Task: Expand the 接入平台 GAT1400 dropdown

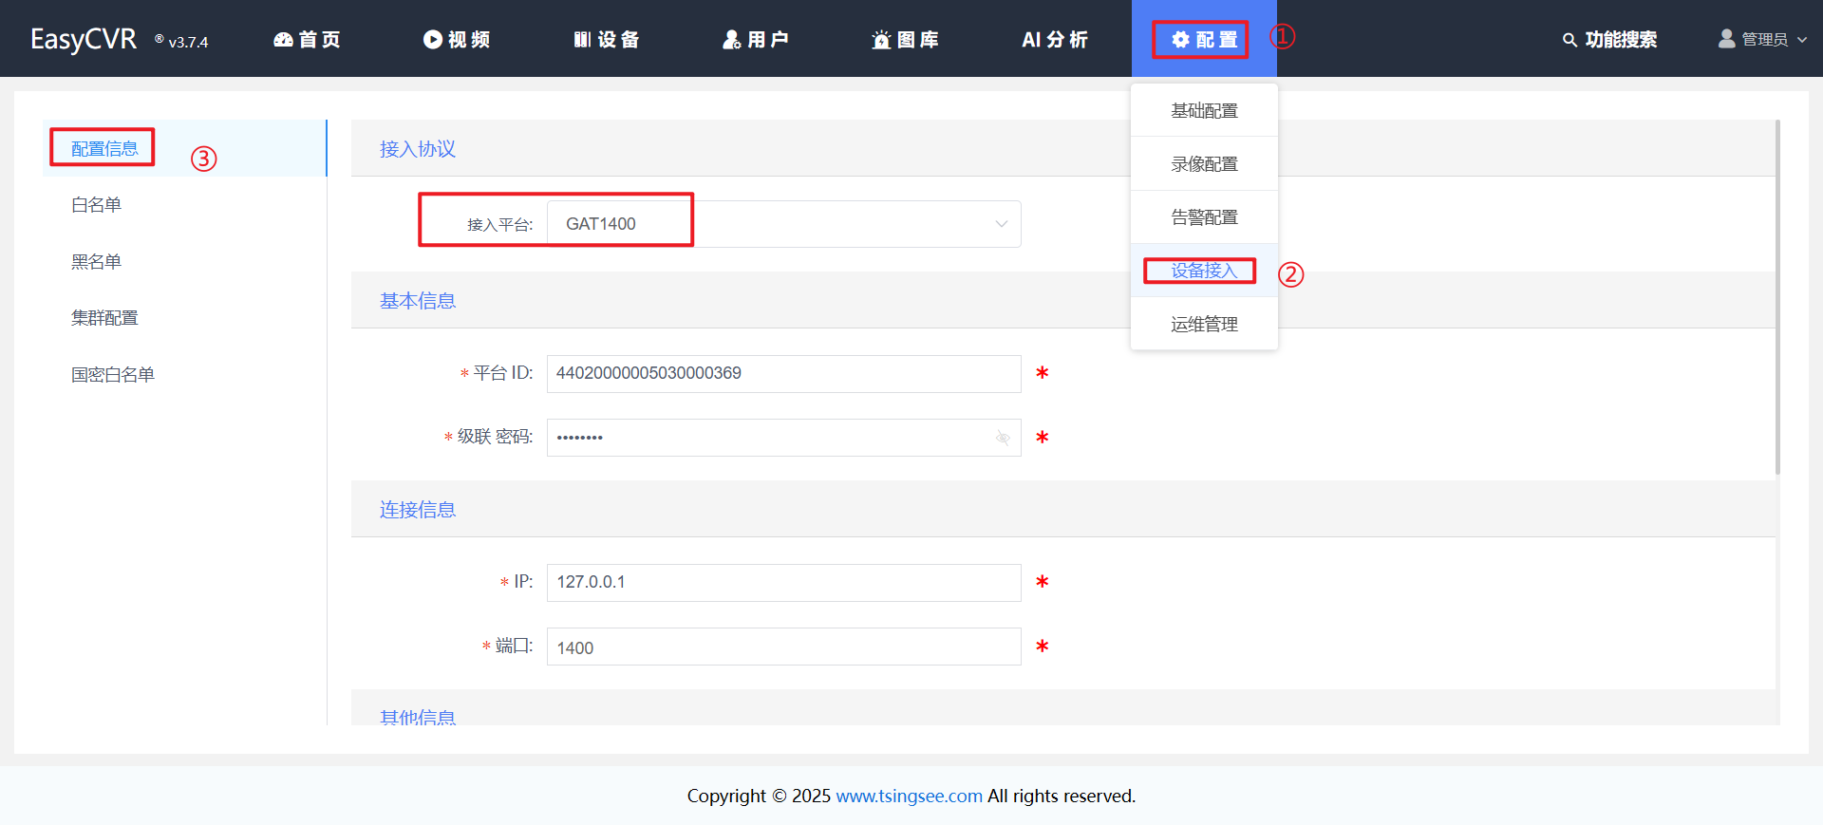Action: click(x=1001, y=224)
